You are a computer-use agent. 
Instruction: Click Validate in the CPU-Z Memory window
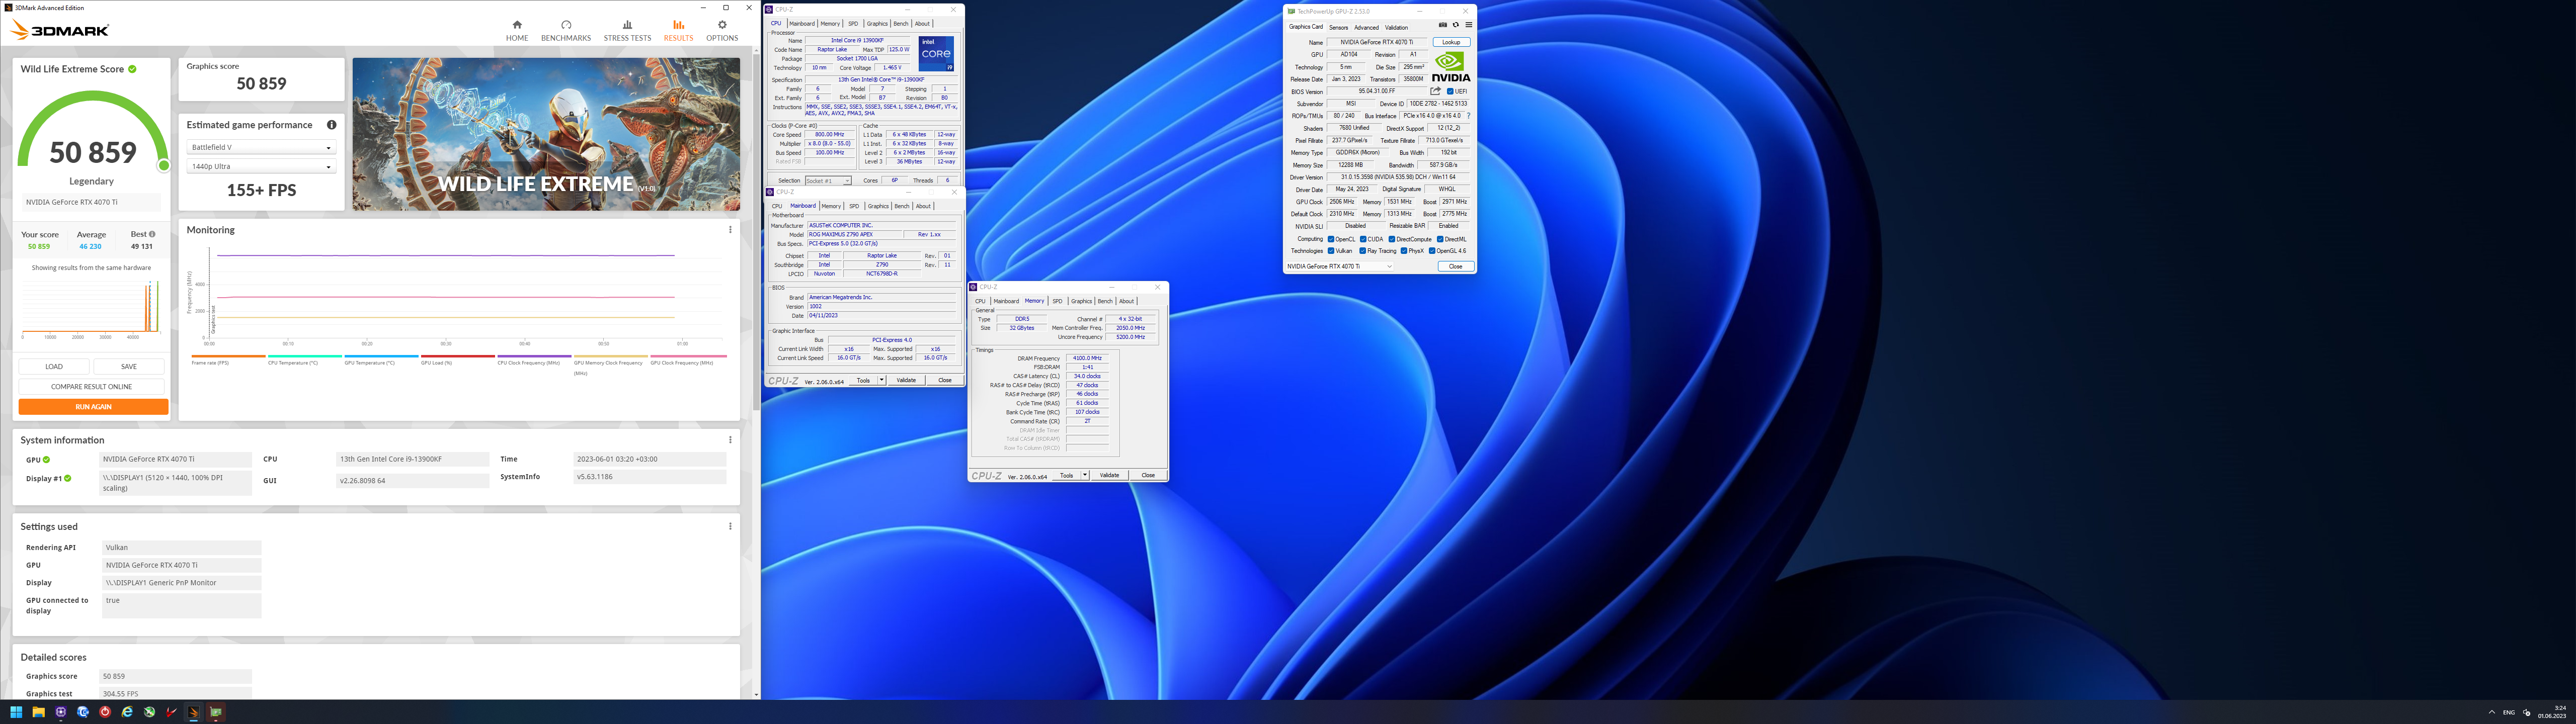point(1110,475)
